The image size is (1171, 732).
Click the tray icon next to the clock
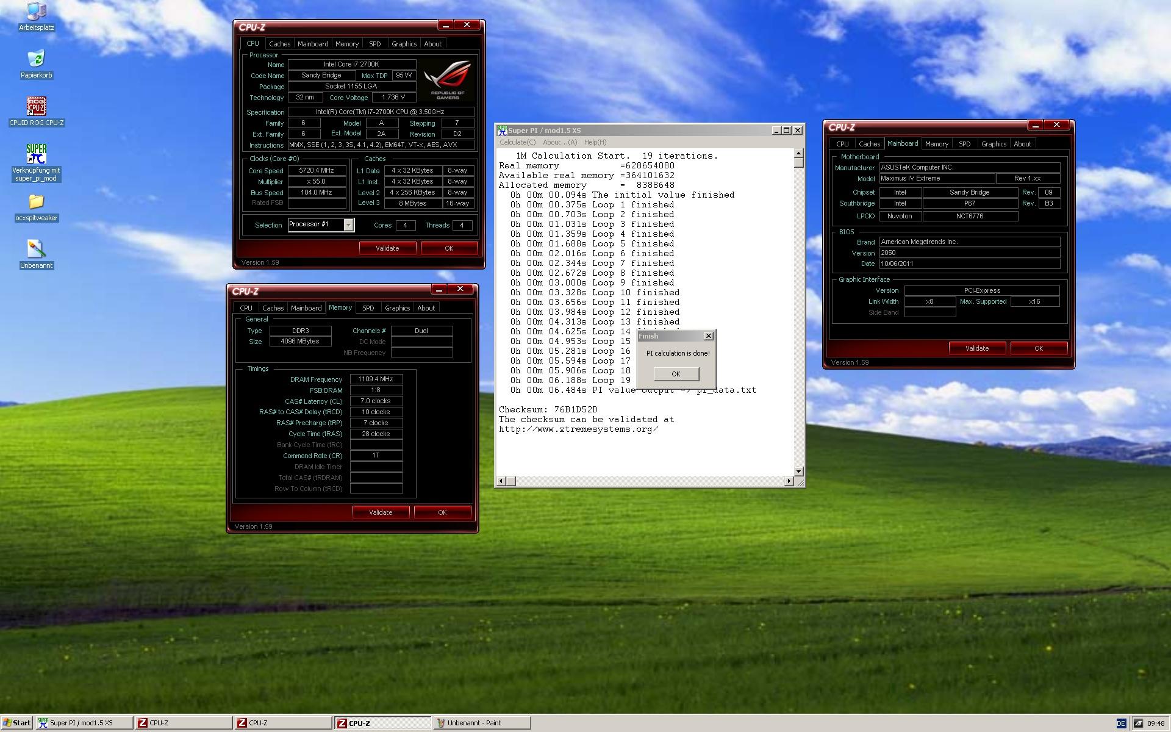(x=1138, y=723)
